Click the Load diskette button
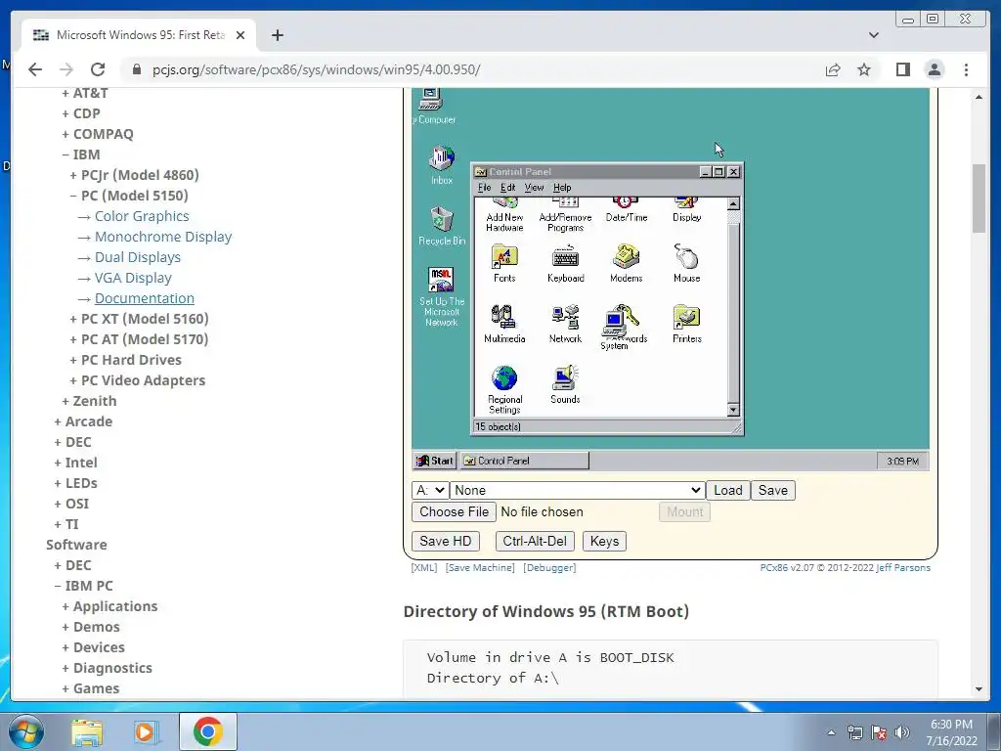Viewport: 1001px width, 751px height. coord(727,491)
